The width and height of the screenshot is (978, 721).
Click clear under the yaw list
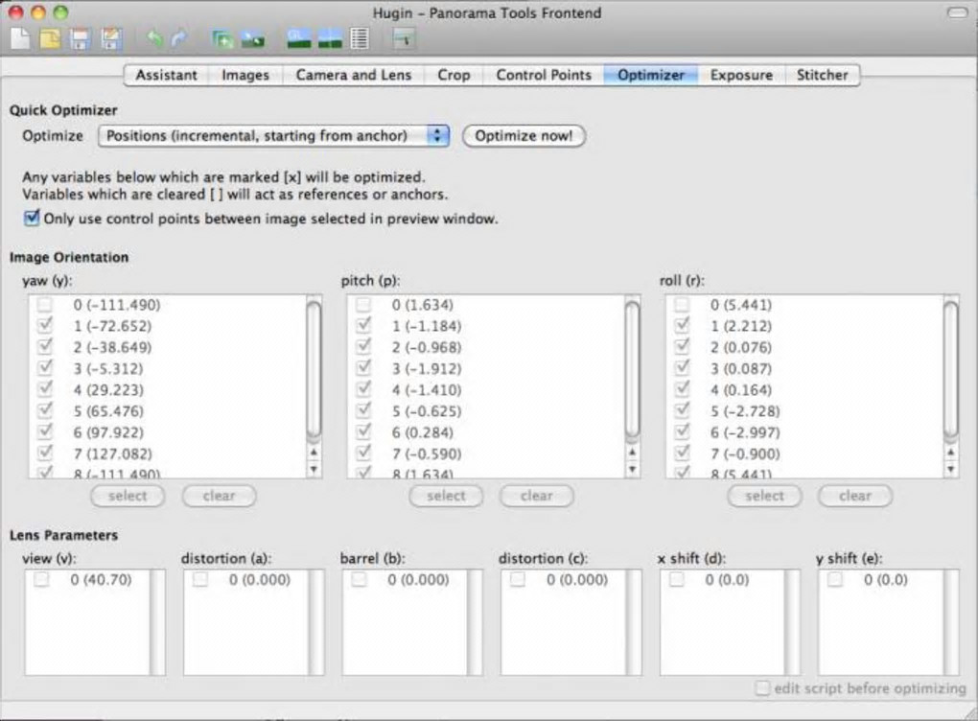[x=219, y=496]
